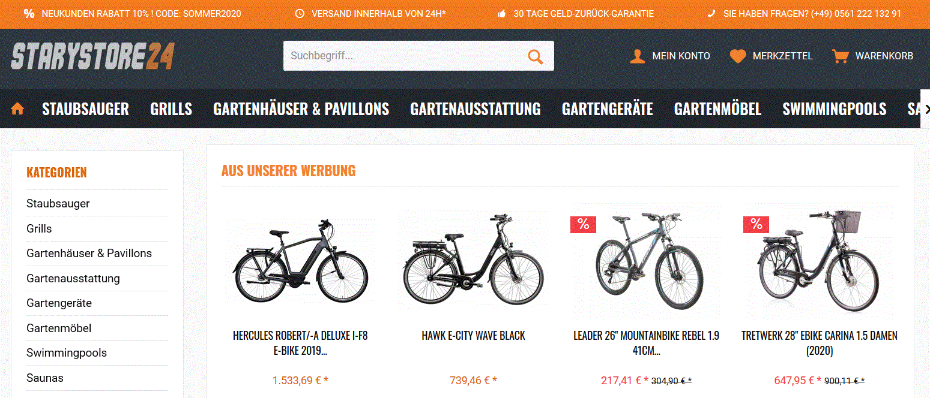Click the Starystore24 logo
The width and height of the screenshot is (930, 398).
(x=92, y=56)
